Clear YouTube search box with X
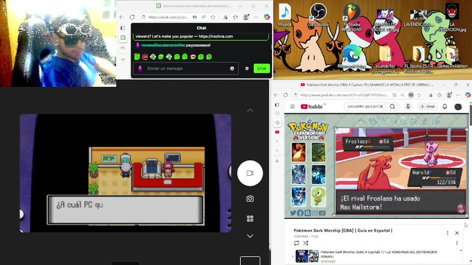This screenshot has height=265, width=472. (381, 106)
